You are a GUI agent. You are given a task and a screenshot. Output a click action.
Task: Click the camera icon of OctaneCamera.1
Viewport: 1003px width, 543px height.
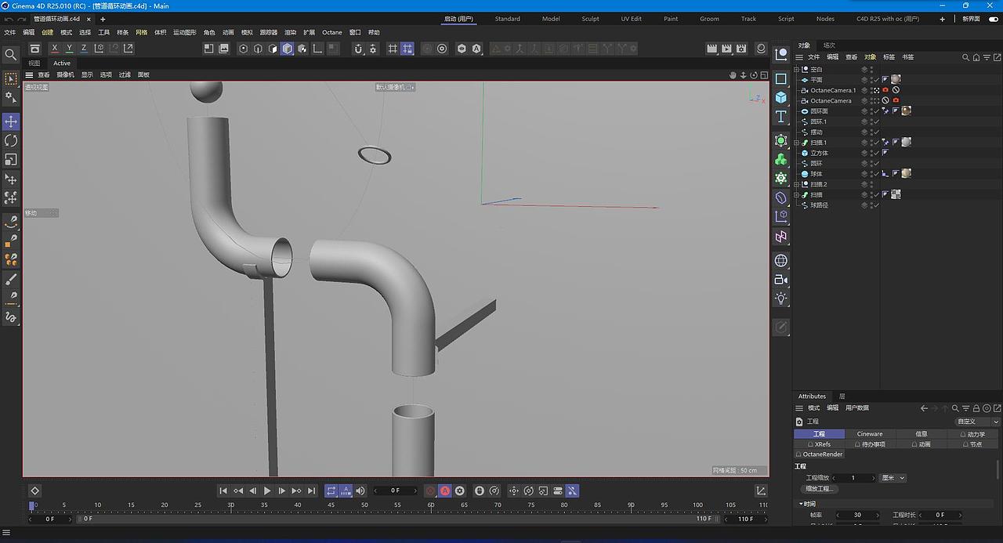pyautogui.click(x=885, y=90)
